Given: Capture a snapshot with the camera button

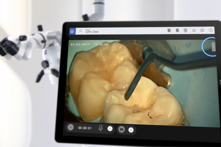Looking at the screenshot, I should coord(122,129).
